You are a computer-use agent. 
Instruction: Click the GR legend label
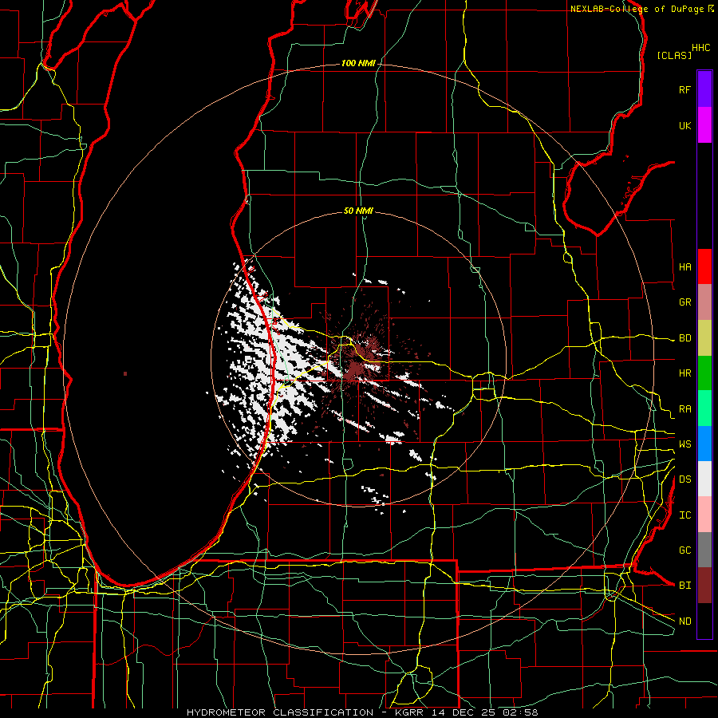pos(684,302)
